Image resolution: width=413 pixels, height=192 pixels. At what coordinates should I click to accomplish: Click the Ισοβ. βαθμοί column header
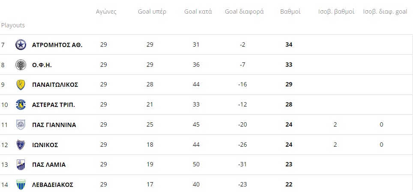(x=336, y=12)
